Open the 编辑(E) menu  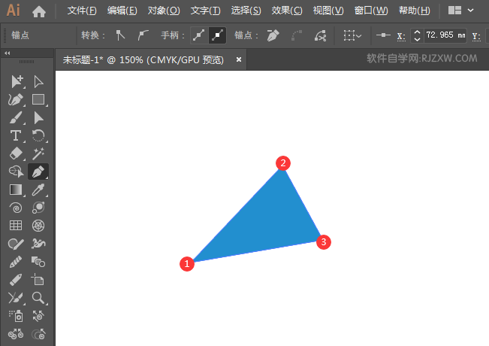coord(122,11)
